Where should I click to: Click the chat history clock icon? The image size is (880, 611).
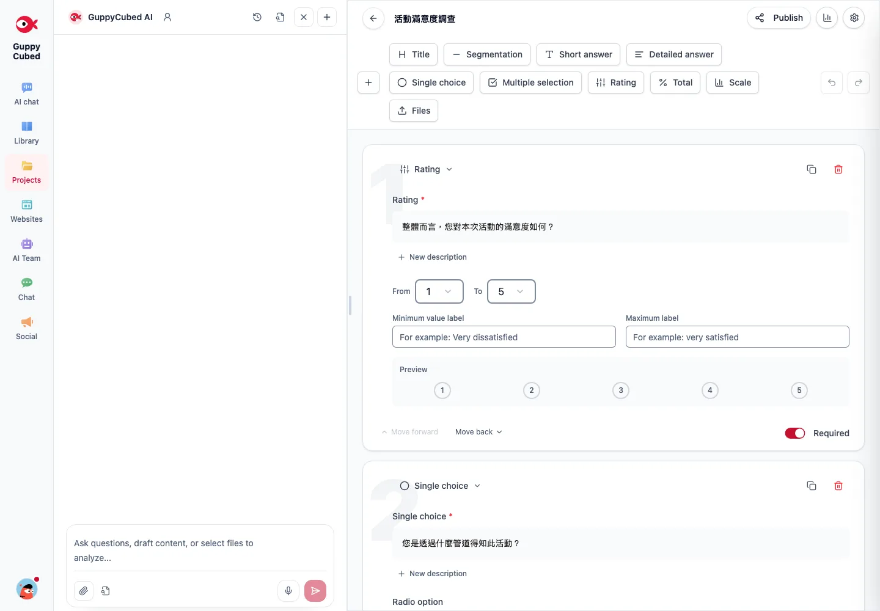click(x=257, y=17)
